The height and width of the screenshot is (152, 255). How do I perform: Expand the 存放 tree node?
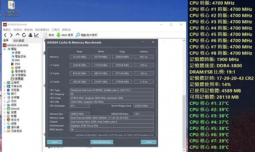(5, 101)
